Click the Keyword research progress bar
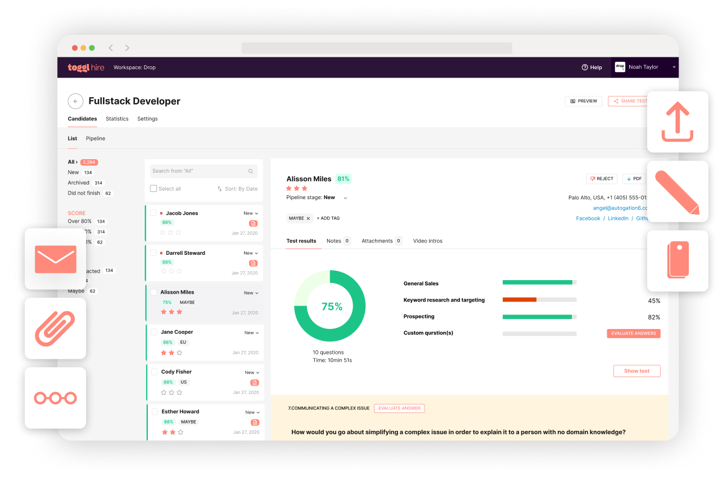 click(539, 300)
